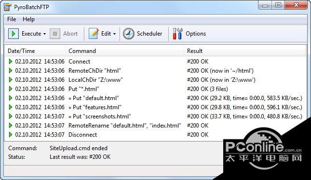Screen dimensions: 311x180
Task: Maximize the PyroBatchFTP window
Action: [x=278, y=5]
